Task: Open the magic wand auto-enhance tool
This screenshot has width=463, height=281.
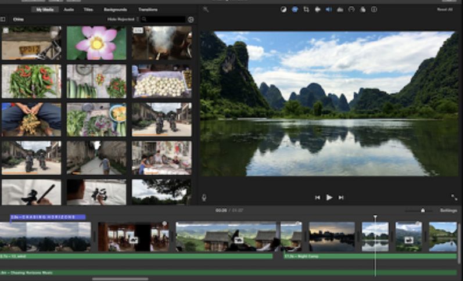Action: tap(206, 9)
